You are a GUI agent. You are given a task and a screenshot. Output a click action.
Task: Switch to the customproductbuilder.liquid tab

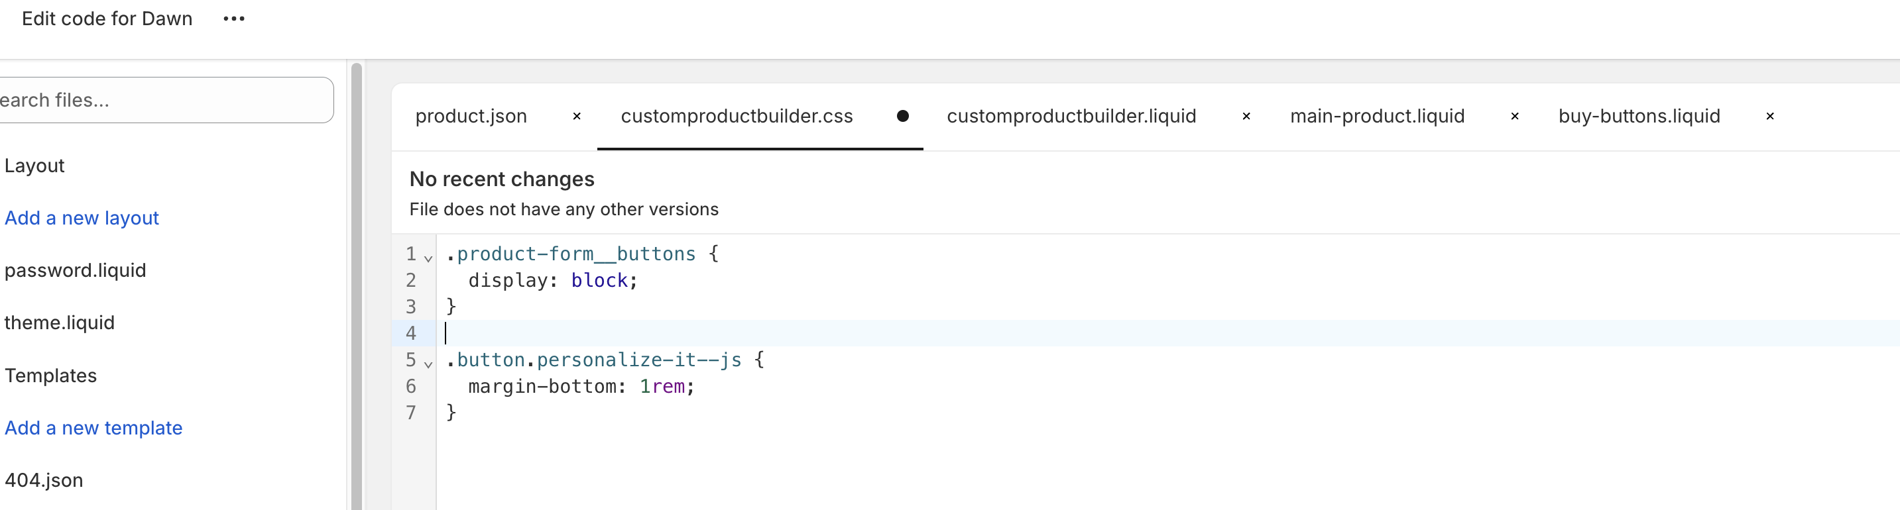coord(1071,117)
